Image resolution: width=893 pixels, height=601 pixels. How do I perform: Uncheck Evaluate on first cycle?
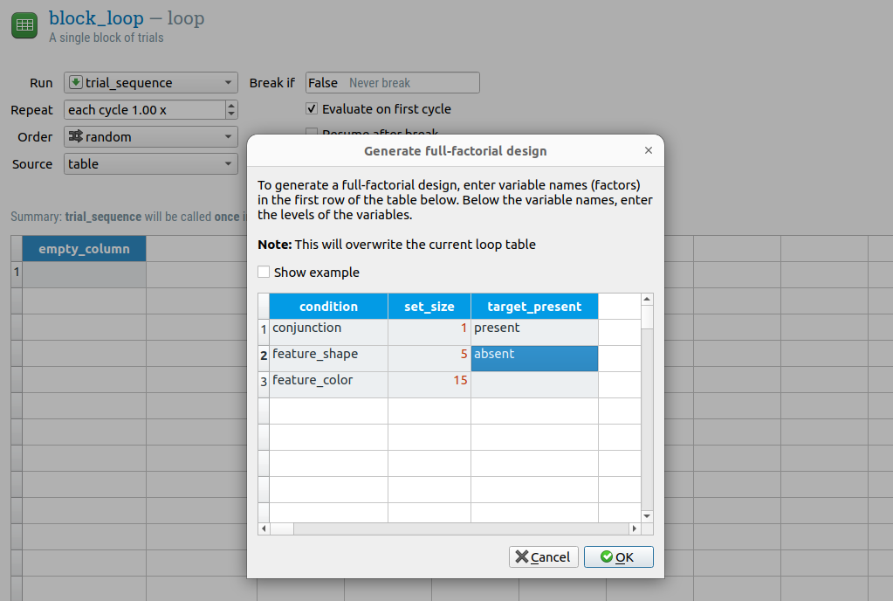coord(312,109)
